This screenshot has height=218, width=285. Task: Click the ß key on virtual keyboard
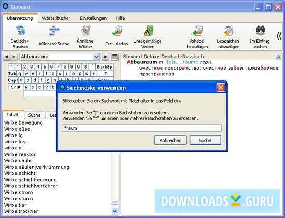click(x=85, y=67)
